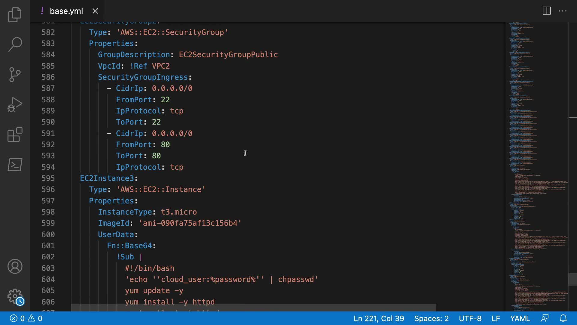The height and width of the screenshot is (325, 577).
Task: Select the base.yml editor tab
Action: tap(66, 11)
